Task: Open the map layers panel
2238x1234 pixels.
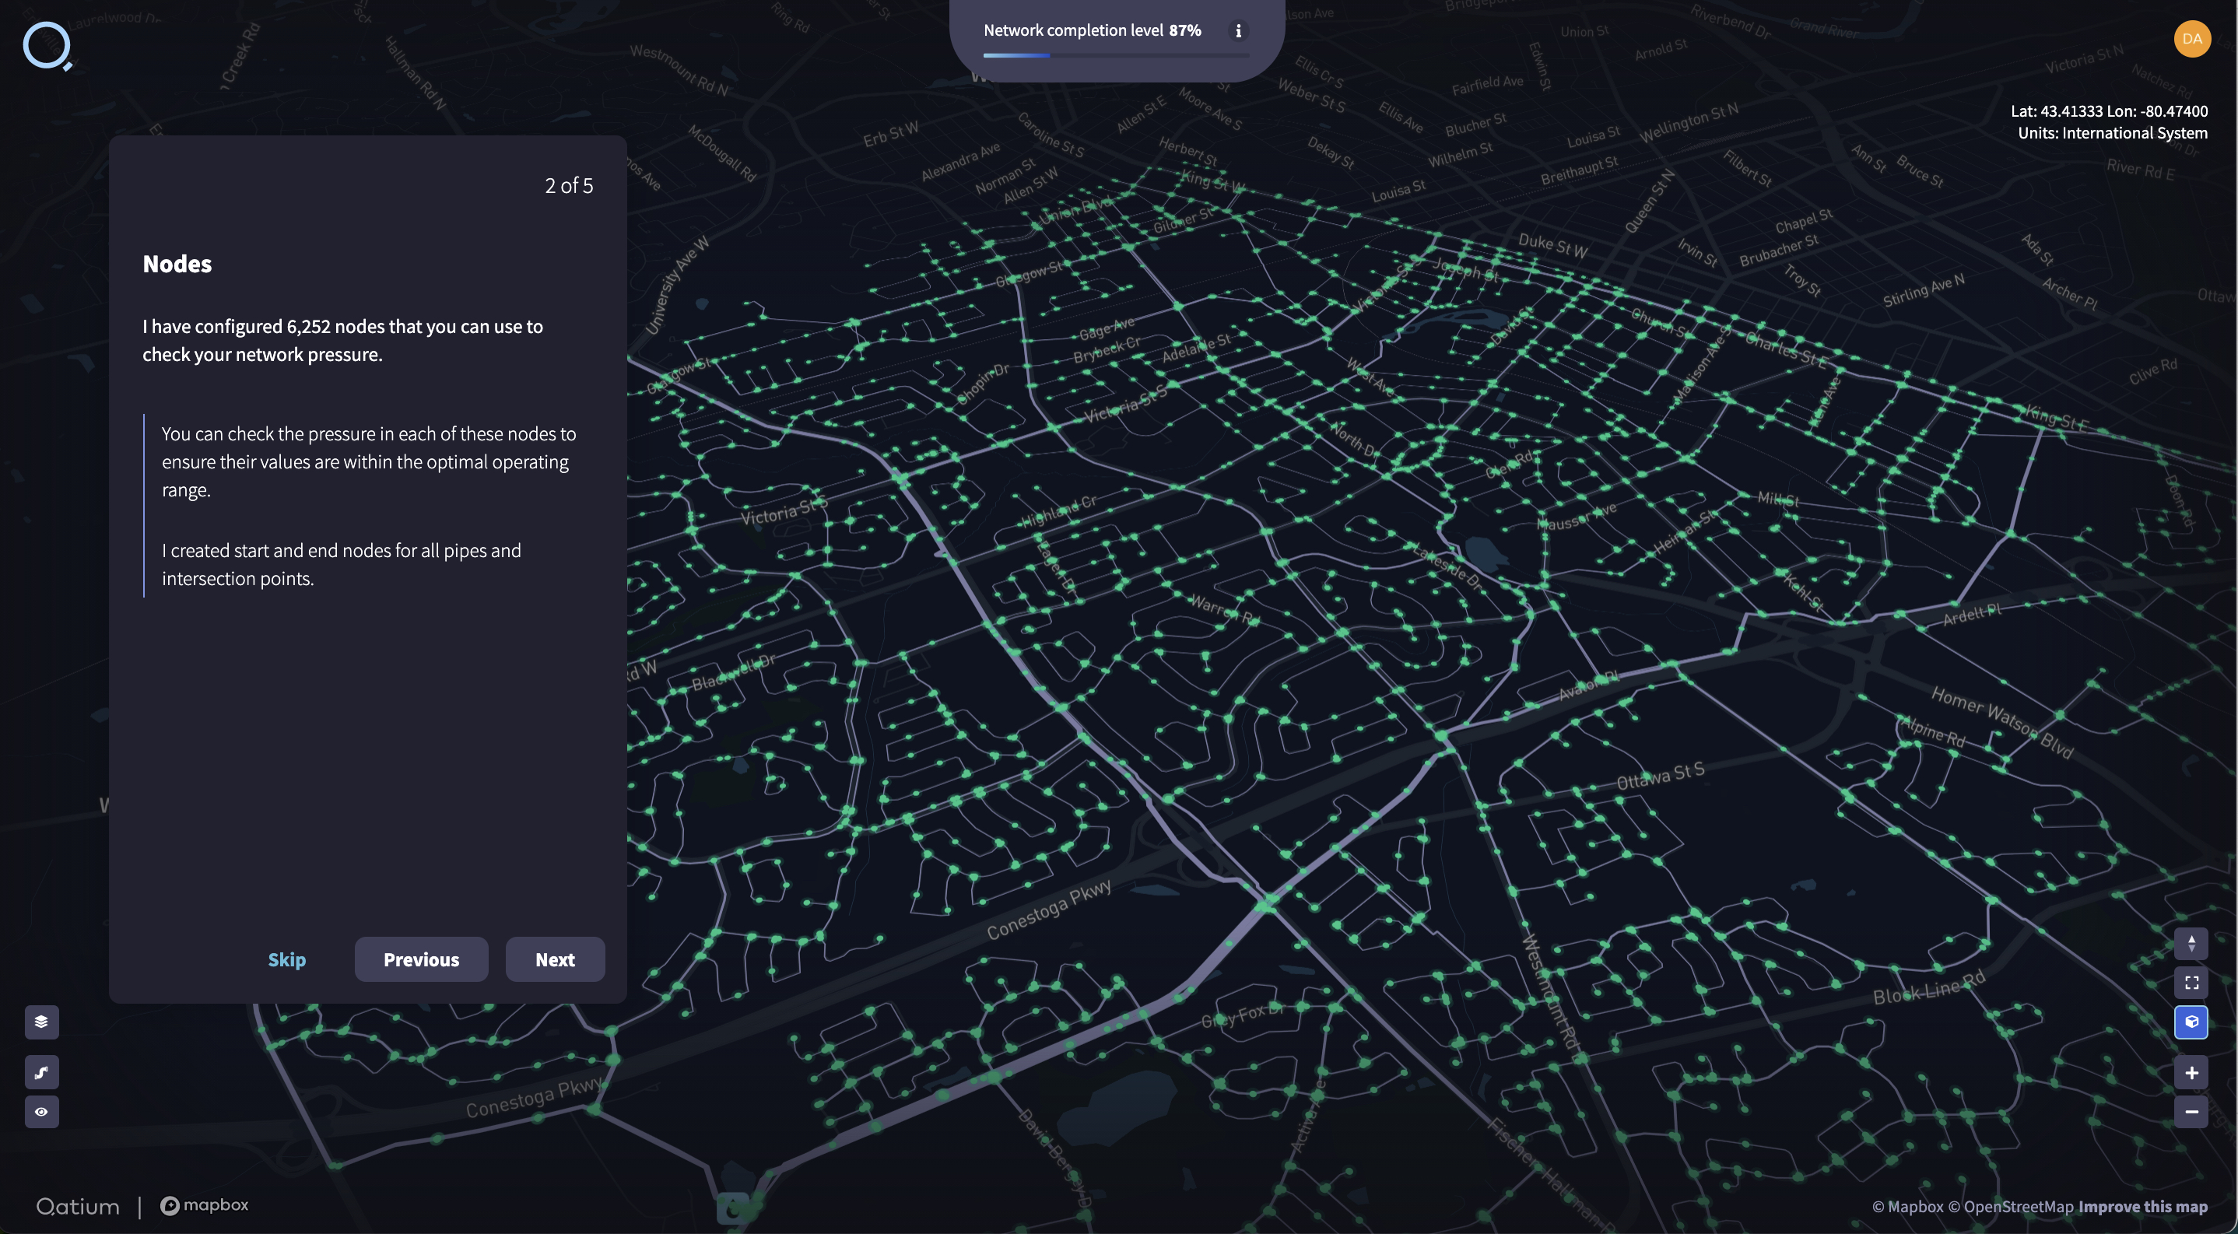Action: point(40,1022)
